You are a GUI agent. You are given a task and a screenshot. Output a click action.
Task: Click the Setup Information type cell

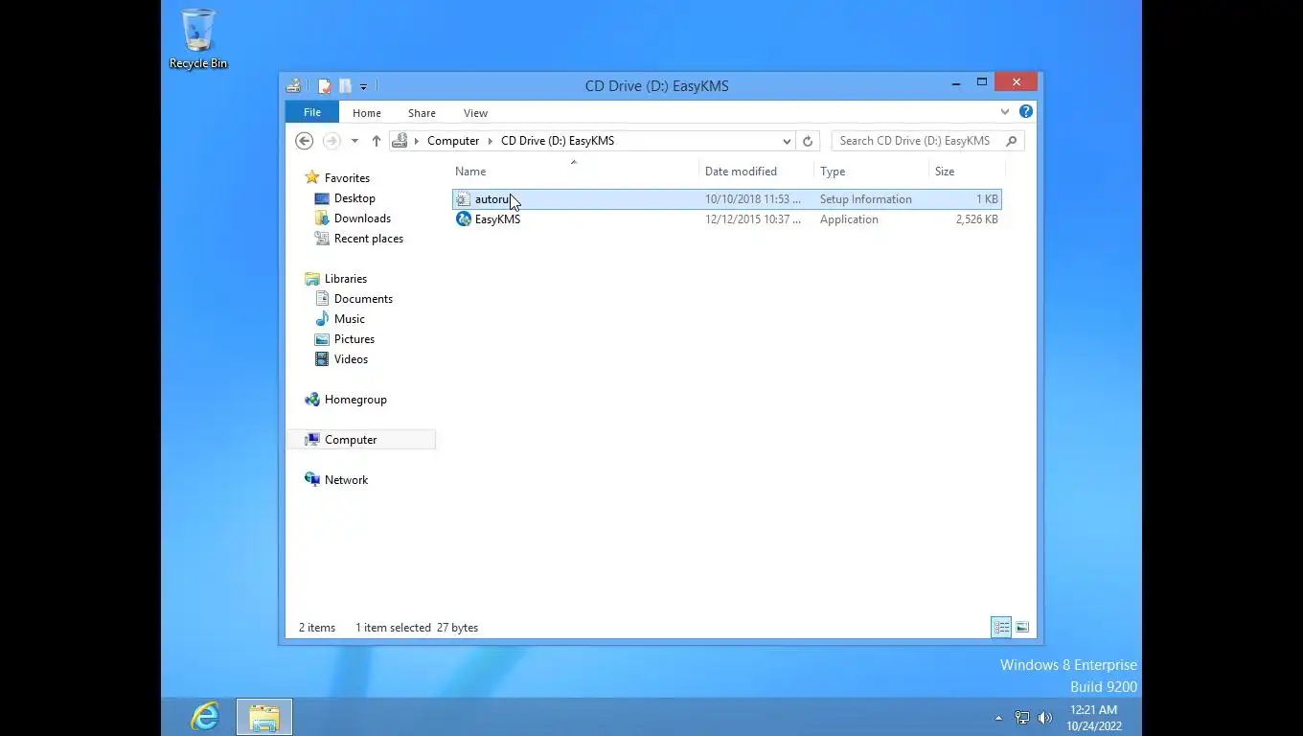pyautogui.click(x=866, y=199)
